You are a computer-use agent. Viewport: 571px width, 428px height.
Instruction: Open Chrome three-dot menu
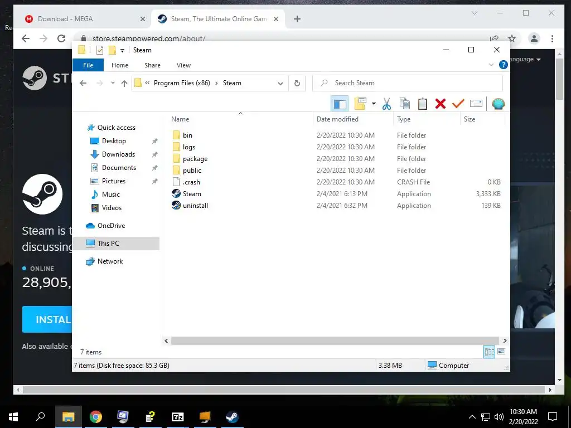(x=552, y=38)
